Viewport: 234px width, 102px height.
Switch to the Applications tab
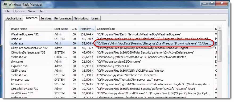coord(14,18)
